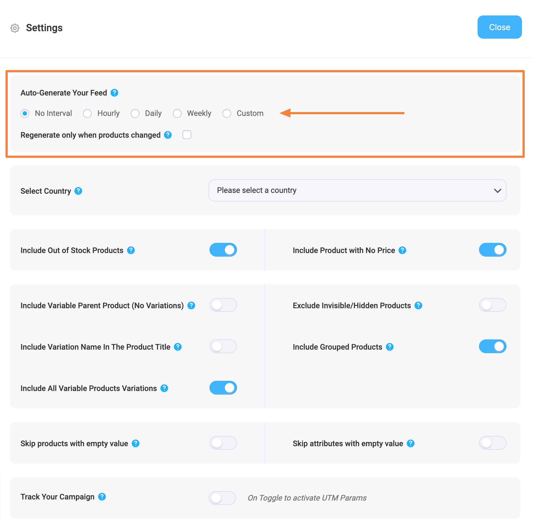The image size is (533, 532).
Task: Select the Daily radio button
Action: click(x=135, y=113)
